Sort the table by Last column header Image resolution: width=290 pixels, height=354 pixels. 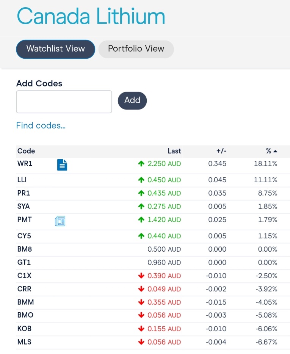(x=174, y=151)
